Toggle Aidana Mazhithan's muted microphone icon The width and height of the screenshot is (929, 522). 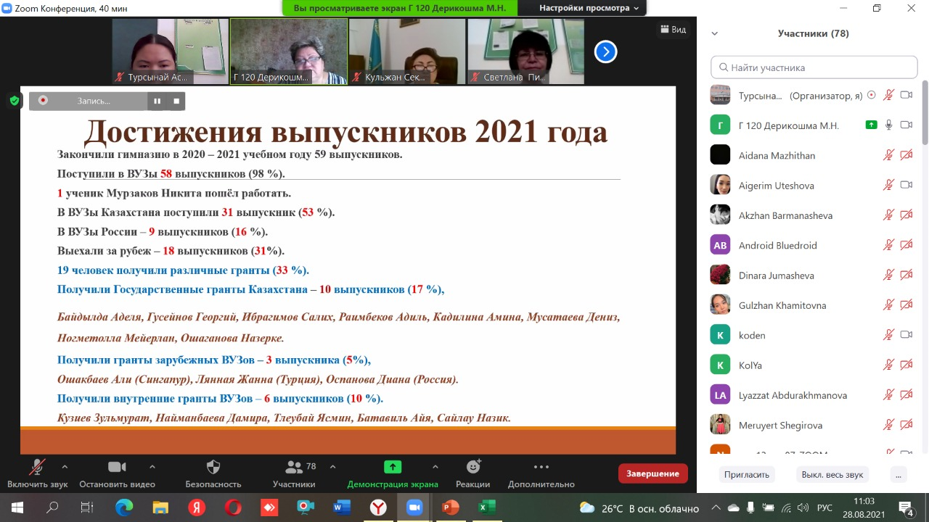[888, 155]
